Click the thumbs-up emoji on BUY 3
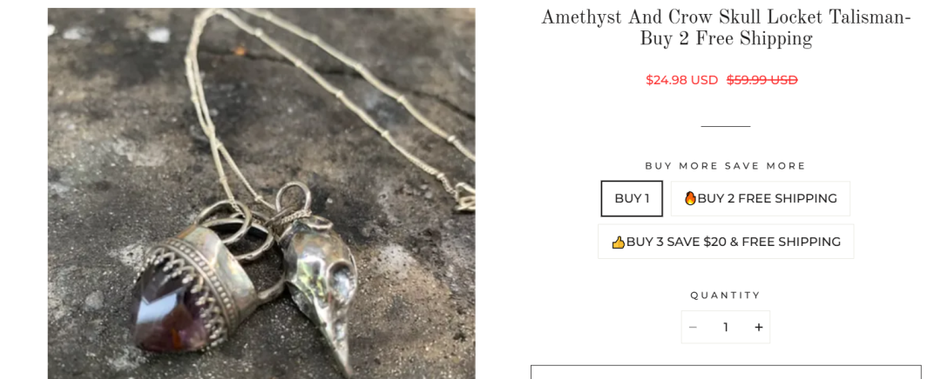Image resolution: width=941 pixels, height=379 pixels. [618, 242]
